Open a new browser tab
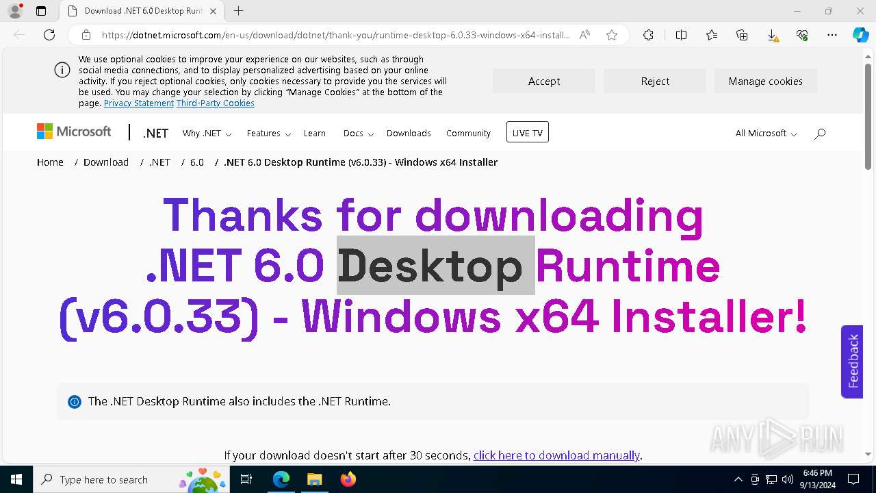Image resolution: width=876 pixels, height=493 pixels. (238, 11)
